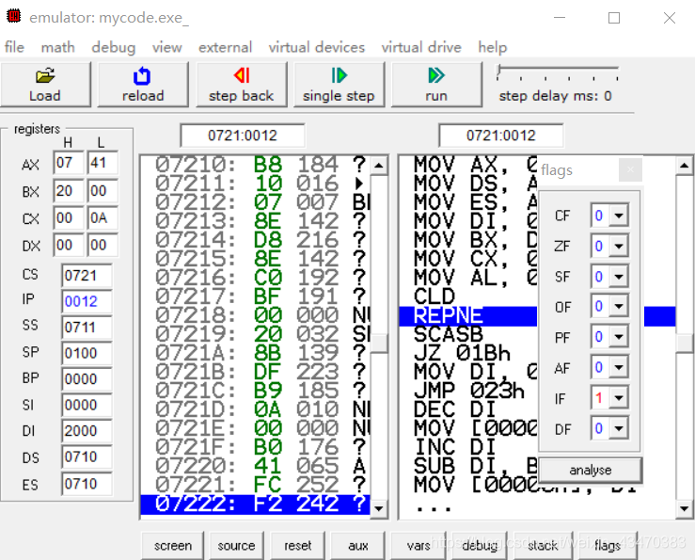
Task: Click memory list scroll up arrow
Action: click(379, 166)
